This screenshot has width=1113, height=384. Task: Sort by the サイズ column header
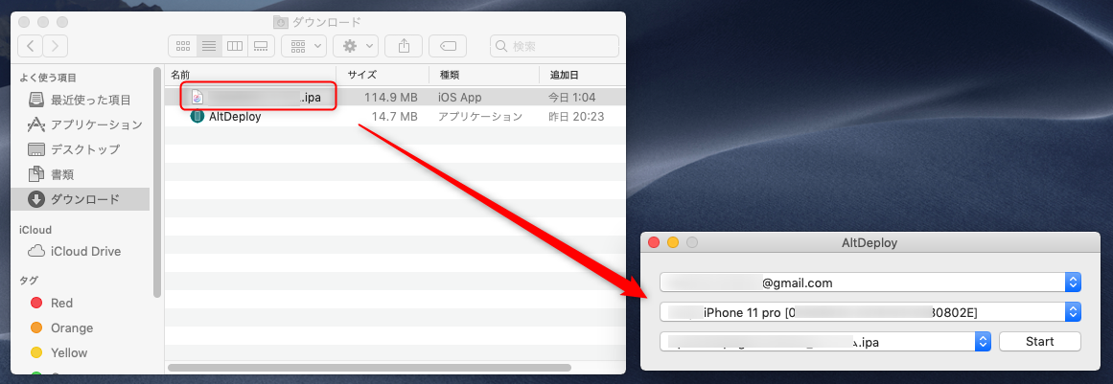384,75
